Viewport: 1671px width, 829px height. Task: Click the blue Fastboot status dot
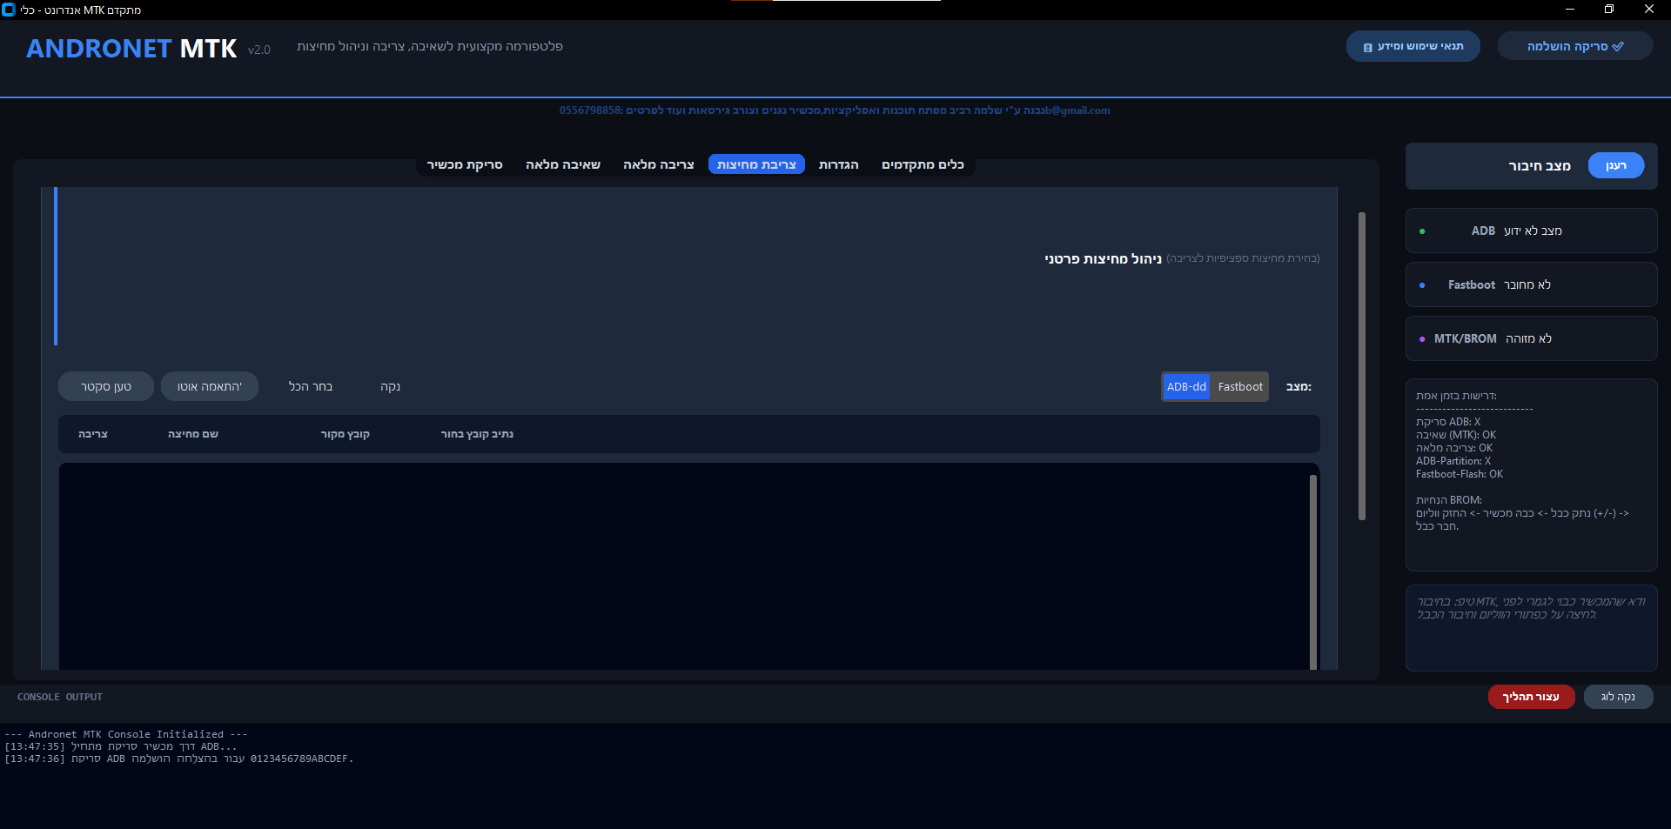pos(1422,285)
